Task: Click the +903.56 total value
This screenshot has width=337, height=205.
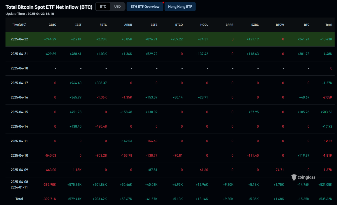Action: tap(326, 112)
